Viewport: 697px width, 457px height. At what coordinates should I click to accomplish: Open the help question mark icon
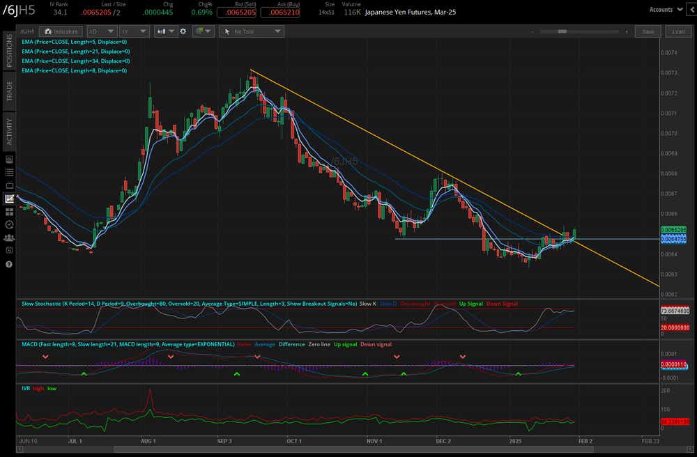click(x=9, y=264)
